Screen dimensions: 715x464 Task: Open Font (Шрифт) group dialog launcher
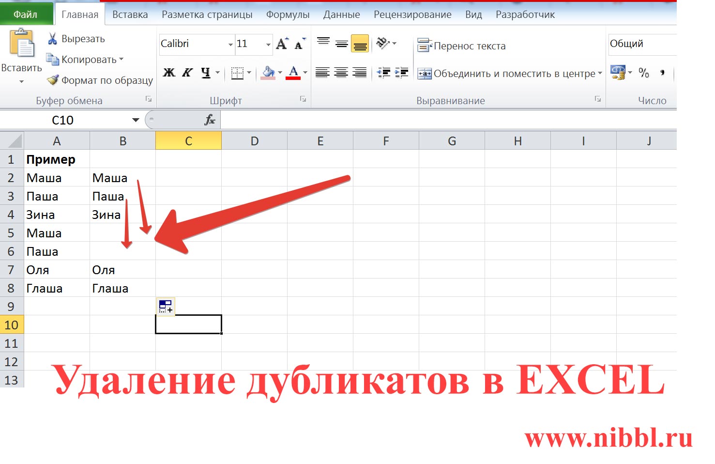pos(303,99)
